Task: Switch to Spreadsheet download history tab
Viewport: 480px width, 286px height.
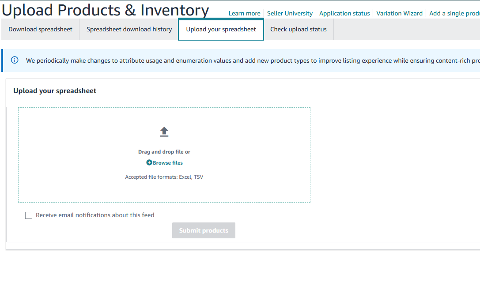Action: click(x=129, y=30)
